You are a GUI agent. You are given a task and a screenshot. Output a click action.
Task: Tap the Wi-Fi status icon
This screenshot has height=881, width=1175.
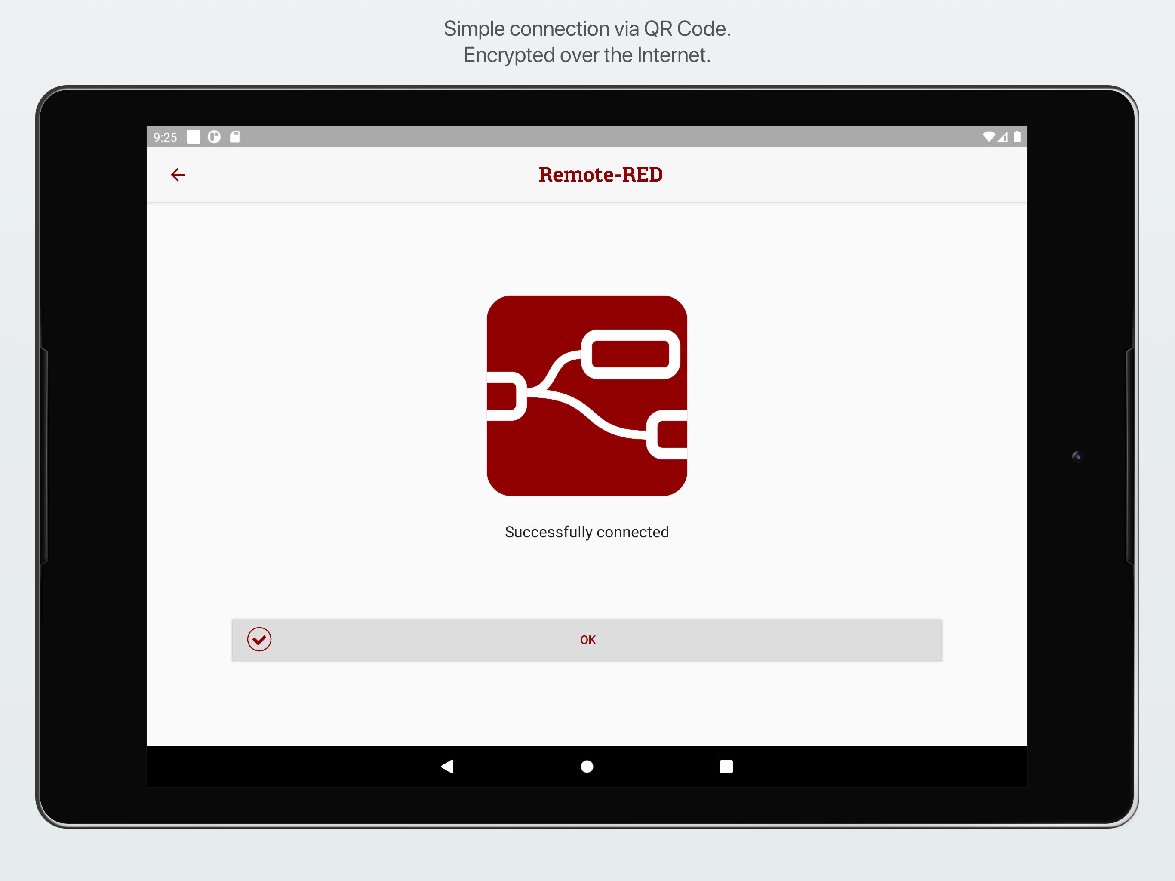coord(988,137)
